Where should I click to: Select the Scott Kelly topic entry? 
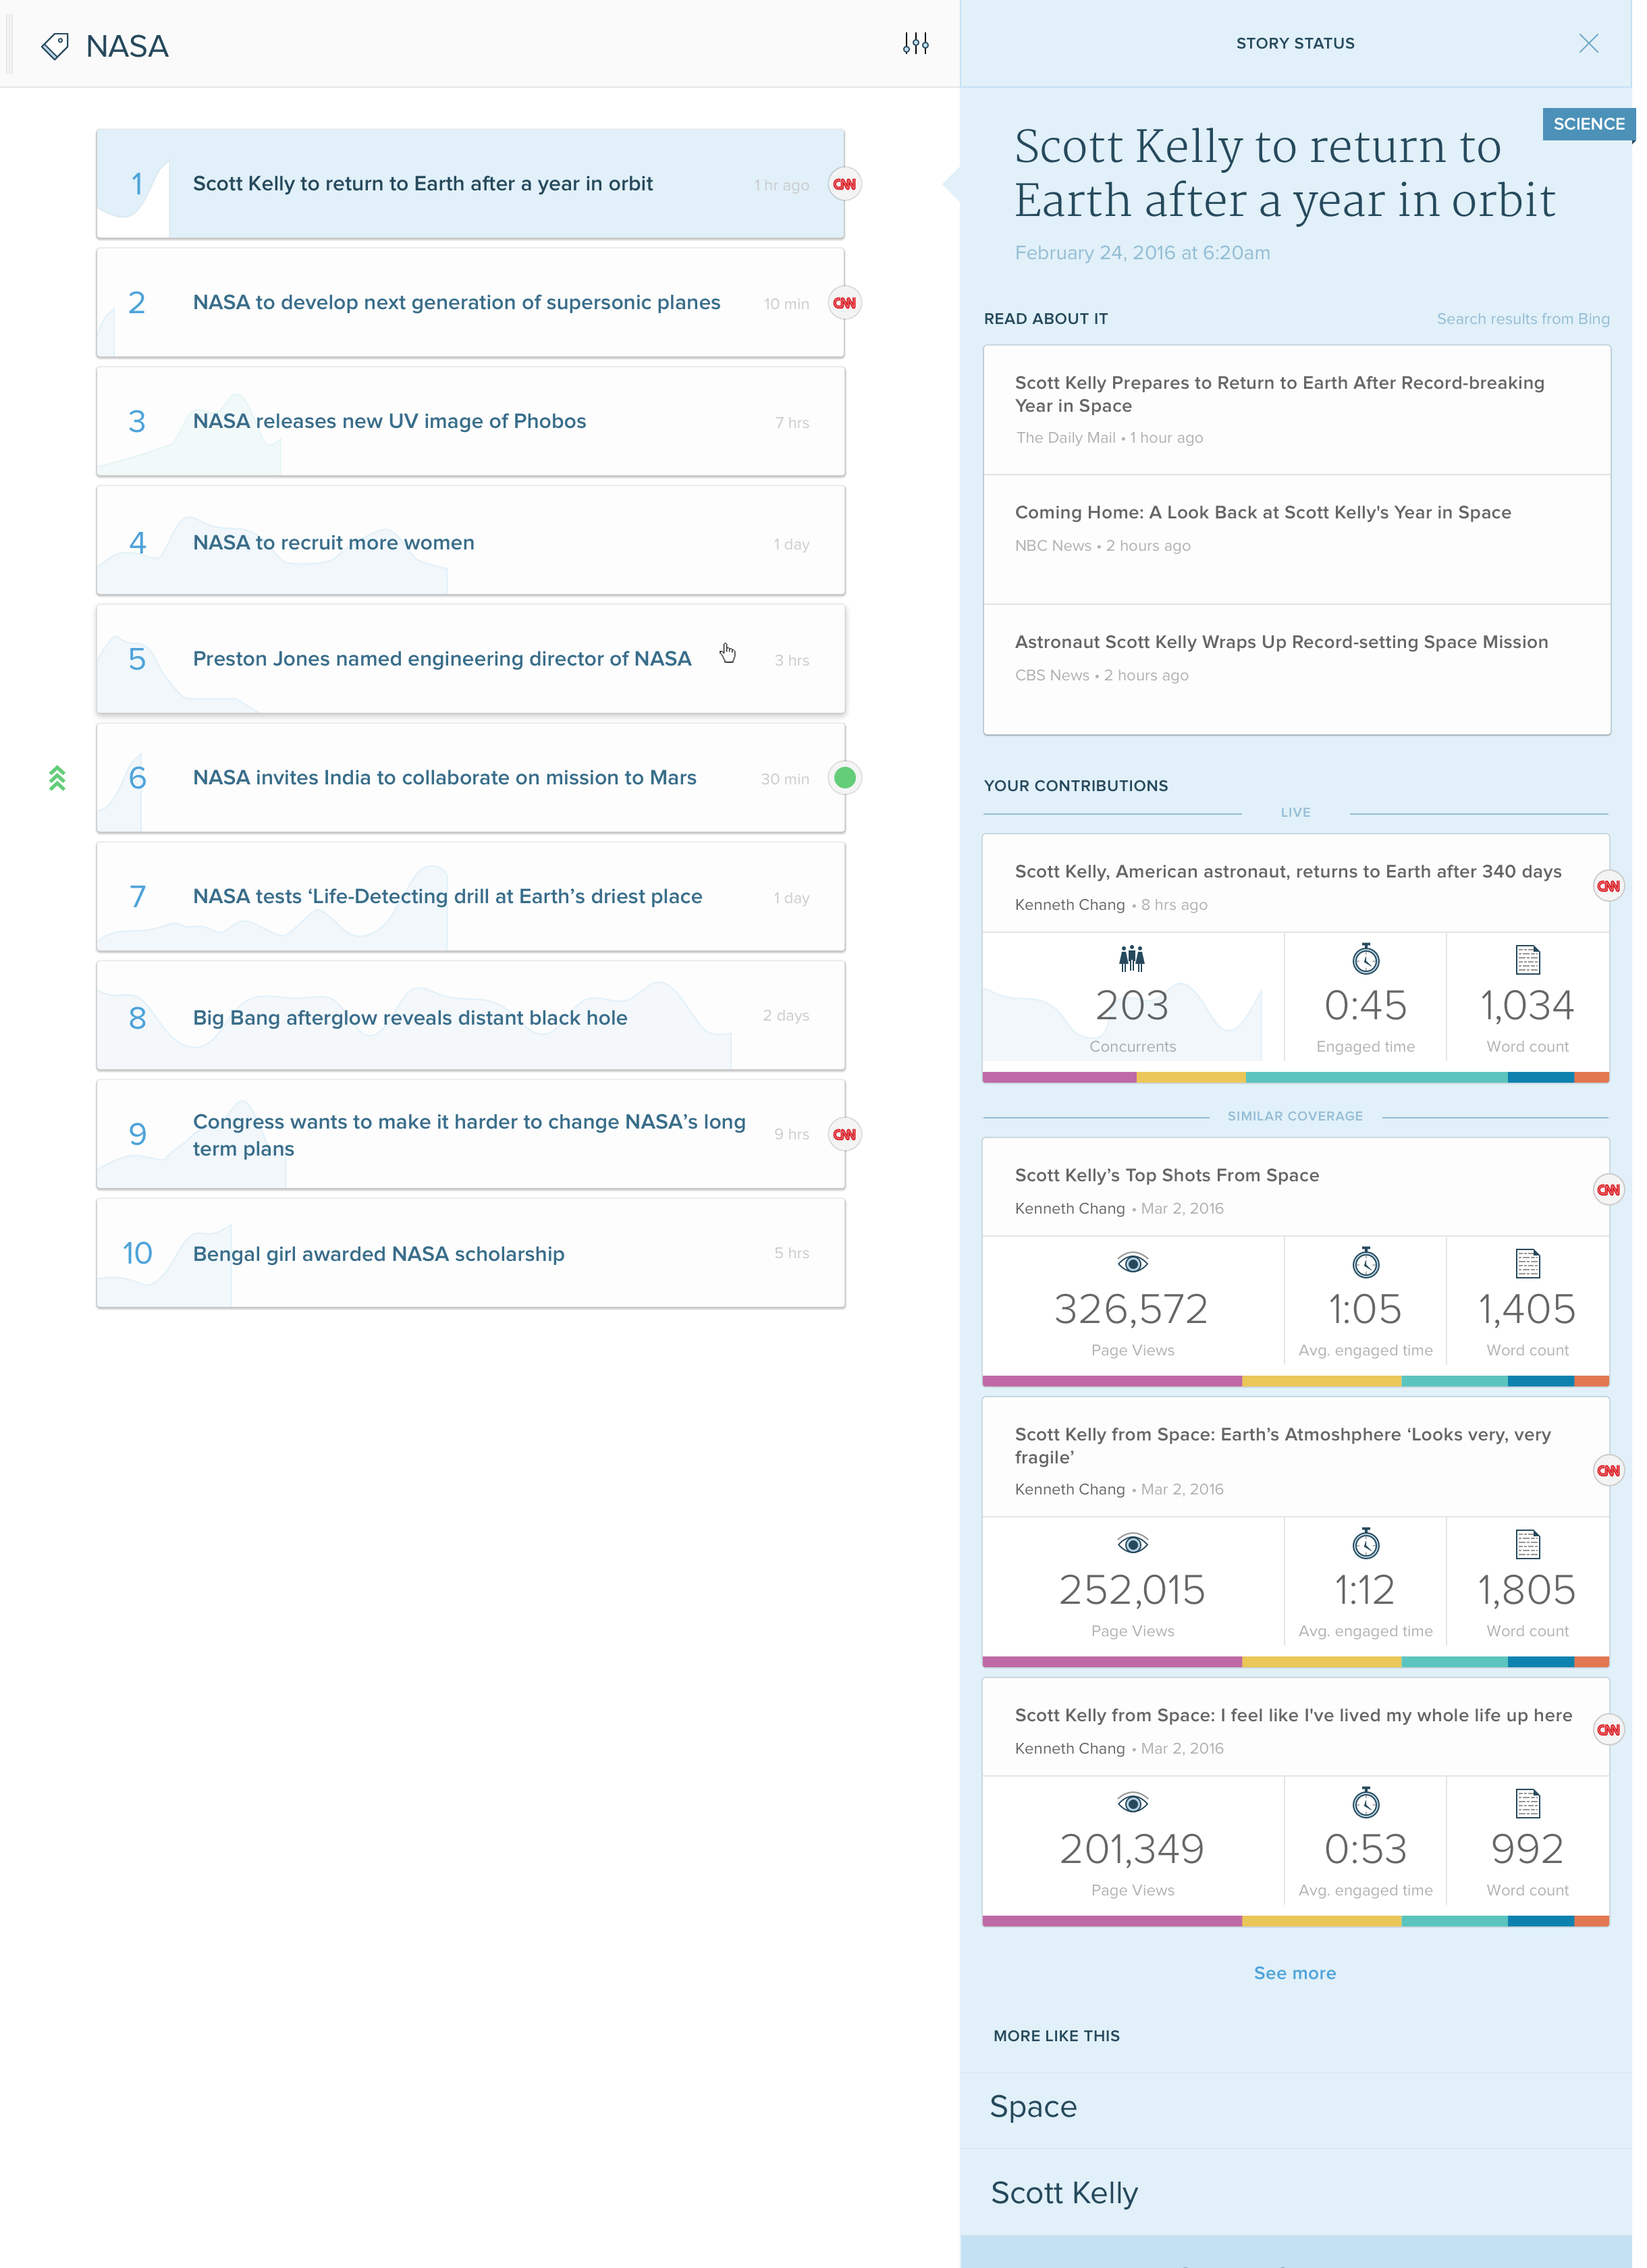tap(1064, 2193)
